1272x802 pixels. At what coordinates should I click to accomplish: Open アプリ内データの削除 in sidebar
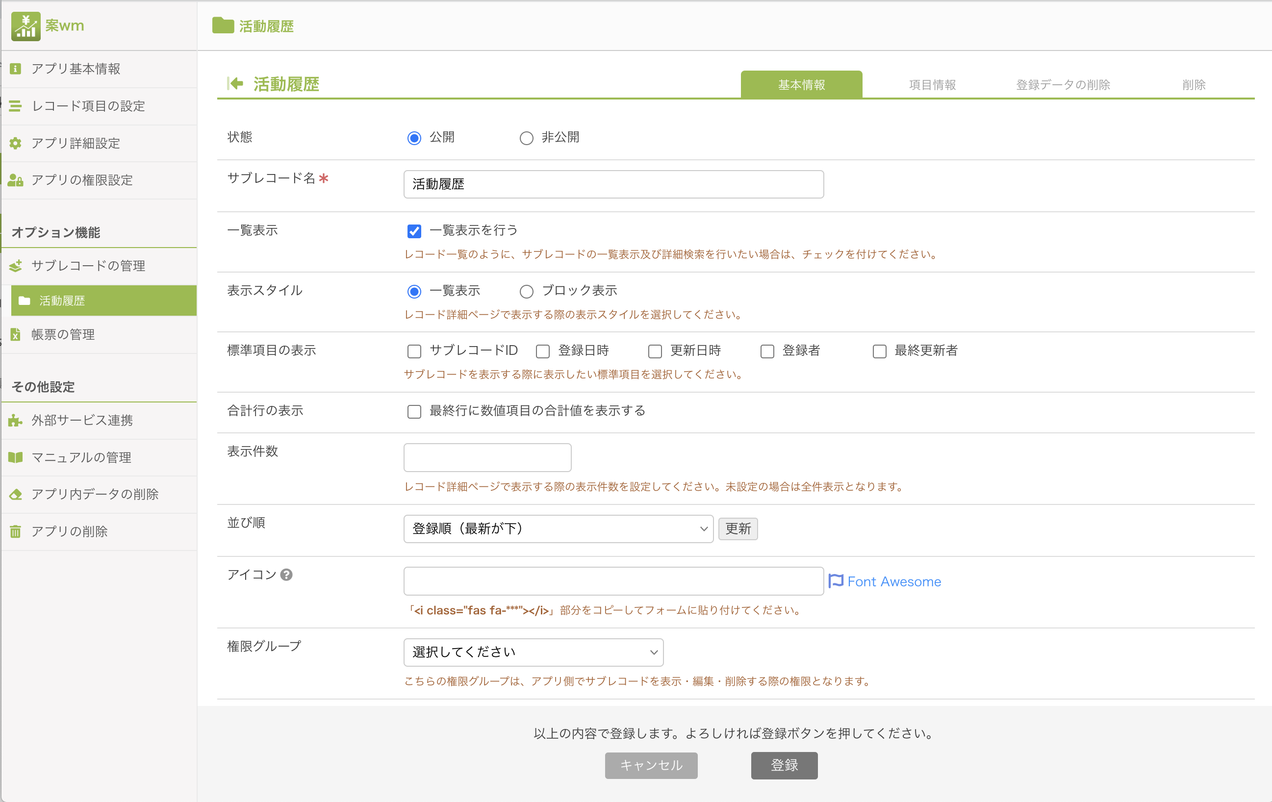click(100, 494)
